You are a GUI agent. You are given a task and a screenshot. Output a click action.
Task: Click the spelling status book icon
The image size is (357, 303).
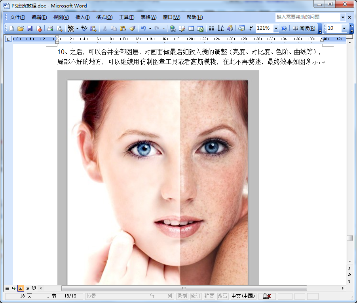click(267, 296)
